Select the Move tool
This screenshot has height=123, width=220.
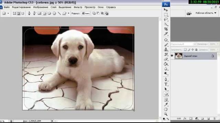pyautogui.click(x=166, y=10)
